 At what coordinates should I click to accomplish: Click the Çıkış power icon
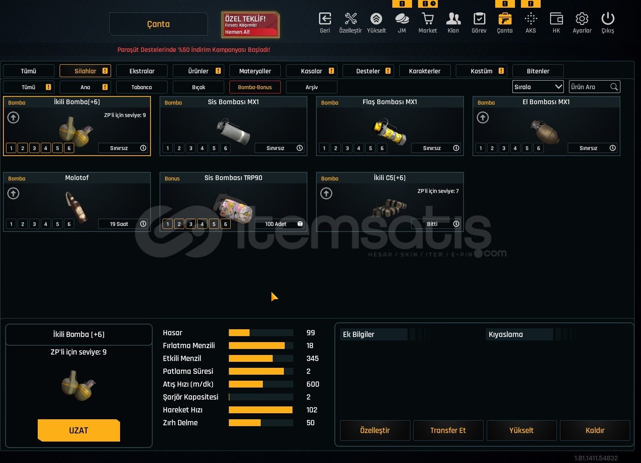coord(608,19)
